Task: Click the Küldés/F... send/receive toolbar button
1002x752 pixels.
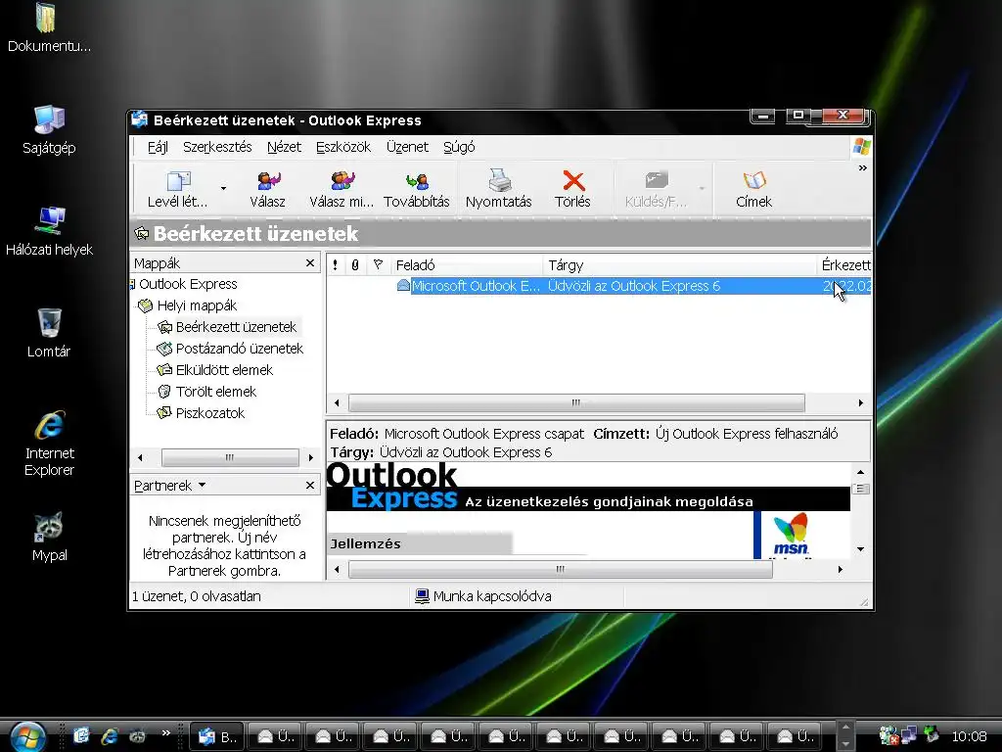Action: (657, 189)
